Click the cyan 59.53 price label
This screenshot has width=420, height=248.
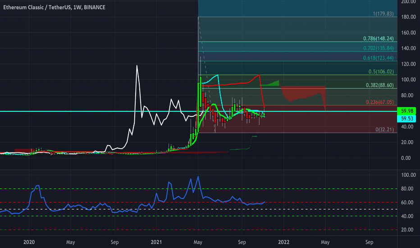tap(406, 119)
